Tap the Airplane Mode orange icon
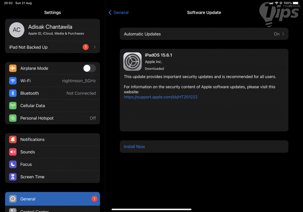This screenshot has width=303, height=212. coord(13,68)
